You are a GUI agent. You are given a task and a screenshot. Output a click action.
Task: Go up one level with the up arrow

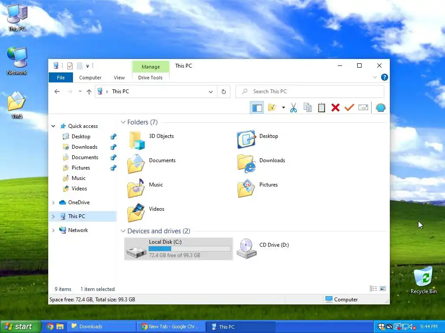pos(89,91)
